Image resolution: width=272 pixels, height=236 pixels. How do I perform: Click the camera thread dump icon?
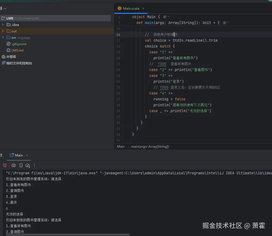coord(14,165)
